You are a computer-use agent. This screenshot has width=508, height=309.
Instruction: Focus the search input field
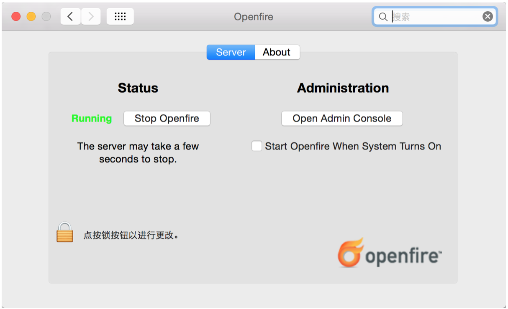435,17
